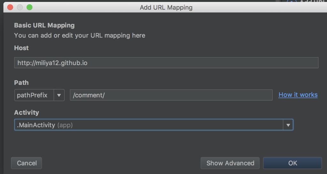Open the How it works link
Viewport: 327px width, 174px height.
pyautogui.click(x=298, y=95)
